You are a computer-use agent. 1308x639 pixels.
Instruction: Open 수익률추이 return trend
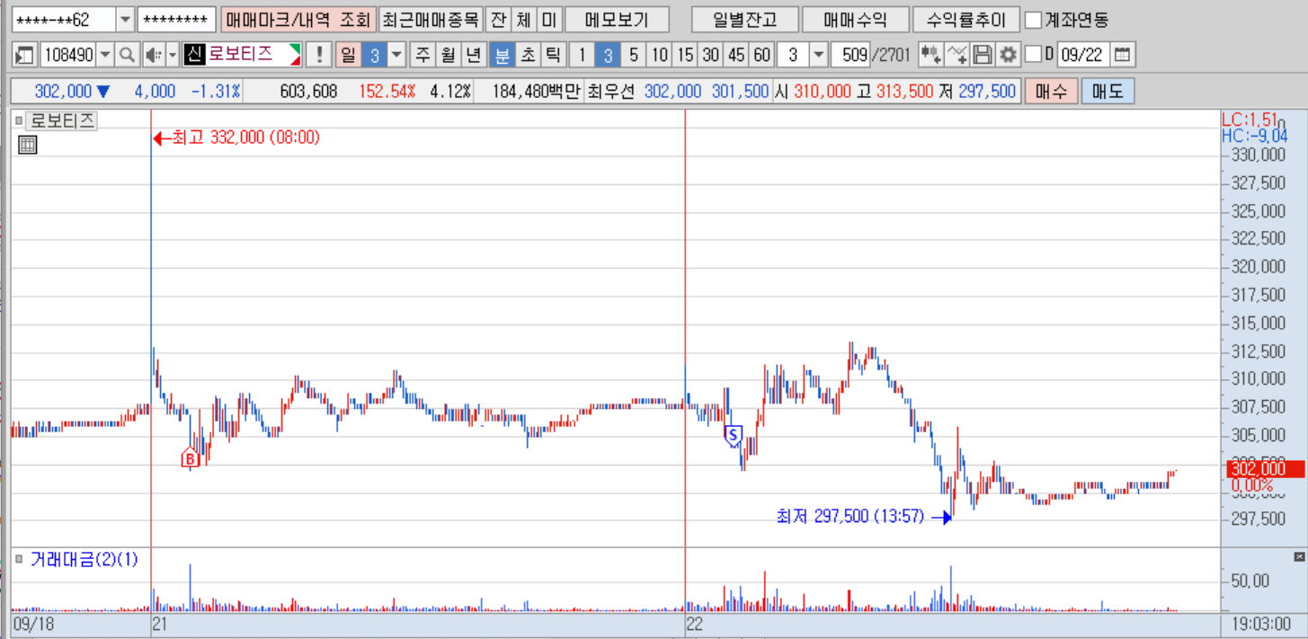point(965,20)
